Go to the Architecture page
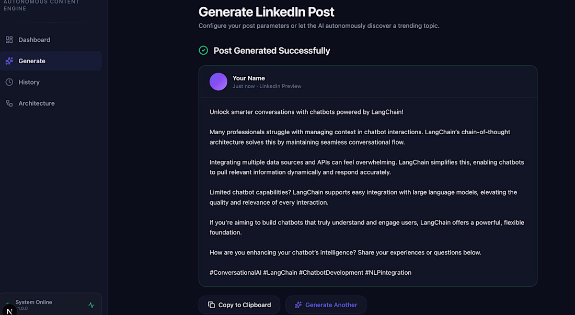 tap(51, 103)
